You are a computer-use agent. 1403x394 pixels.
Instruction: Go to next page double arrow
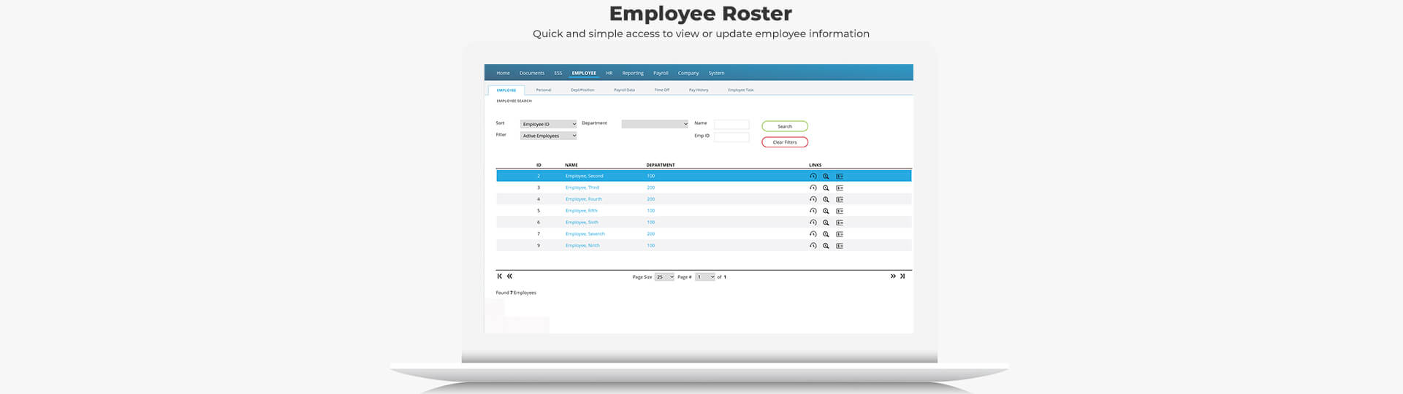[893, 277]
